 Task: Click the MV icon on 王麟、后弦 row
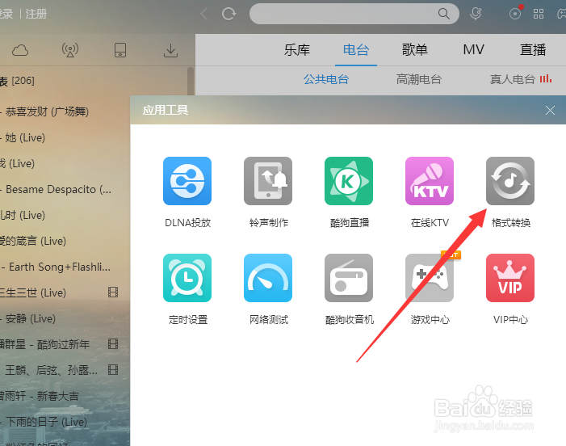point(113,369)
